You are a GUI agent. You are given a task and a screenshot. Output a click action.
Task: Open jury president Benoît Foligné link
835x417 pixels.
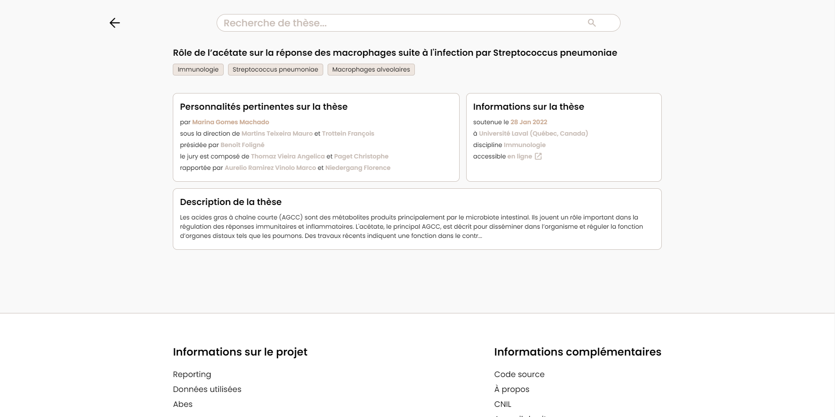[x=242, y=145]
